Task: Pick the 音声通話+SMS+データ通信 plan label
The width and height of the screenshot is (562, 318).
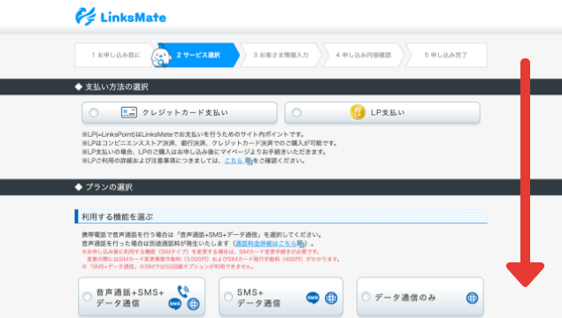Action: (x=130, y=298)
